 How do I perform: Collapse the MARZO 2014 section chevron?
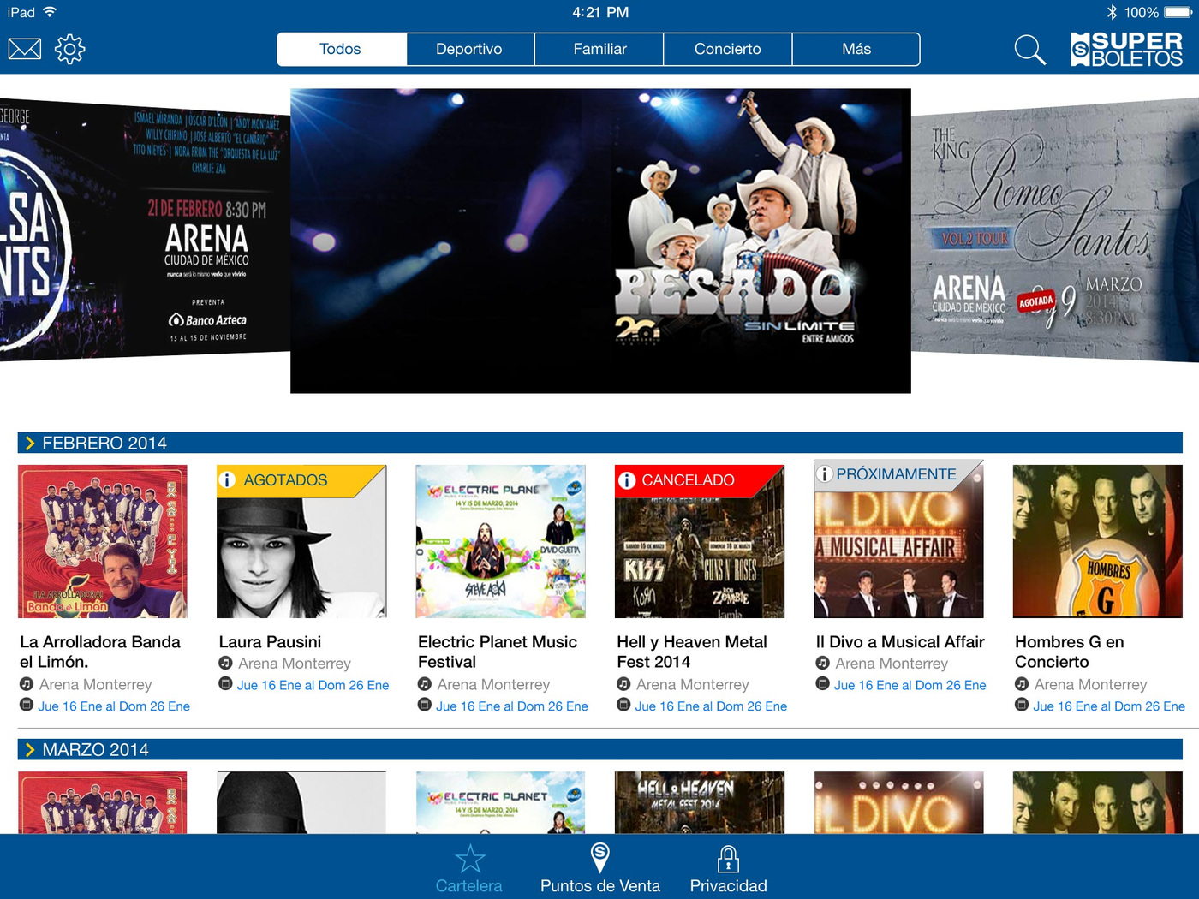click(x=30, y=750)
